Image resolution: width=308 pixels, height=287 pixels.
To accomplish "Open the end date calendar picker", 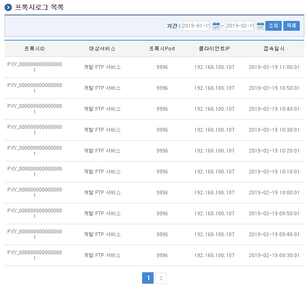I will tap(260, 26).
